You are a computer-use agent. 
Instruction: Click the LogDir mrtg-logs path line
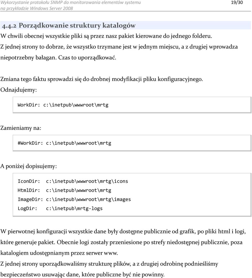(60, 208)
